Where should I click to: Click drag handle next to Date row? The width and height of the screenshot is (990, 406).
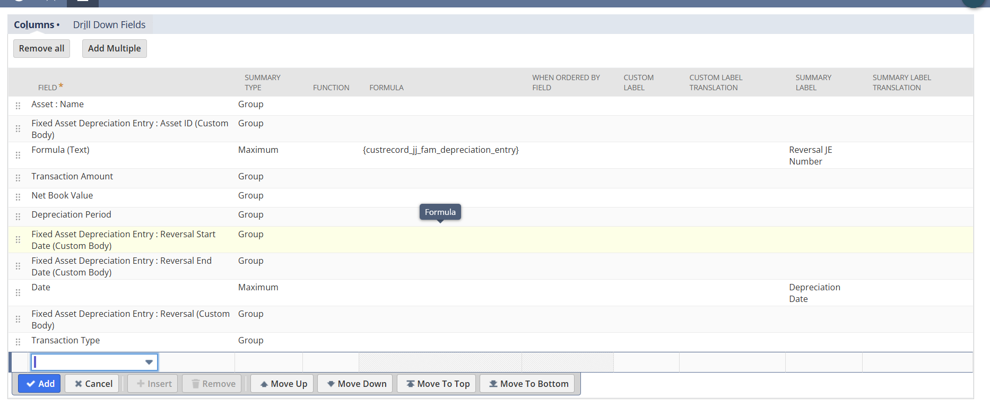point(18,292)
